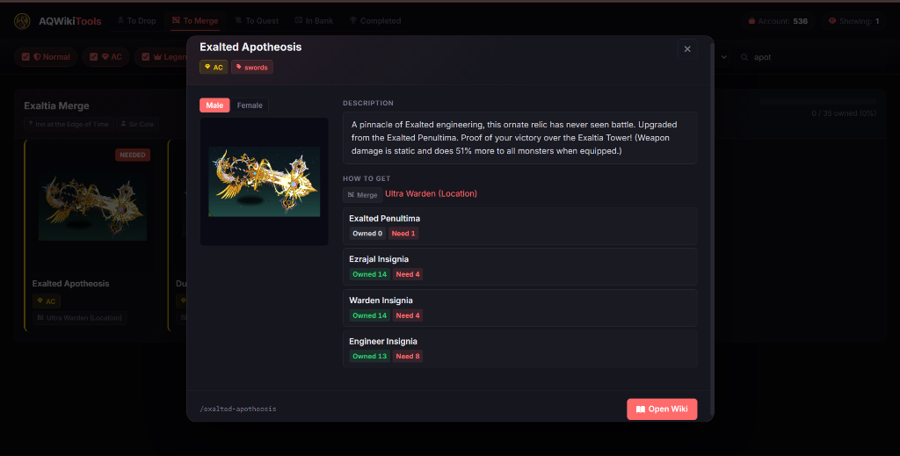
Task: Switch to the To Merge tab
Action: click(195, 21)
